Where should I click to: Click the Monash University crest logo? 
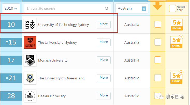(30, 60)
